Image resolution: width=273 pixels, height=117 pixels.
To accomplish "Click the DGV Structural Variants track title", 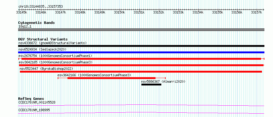I will (43, 39).
